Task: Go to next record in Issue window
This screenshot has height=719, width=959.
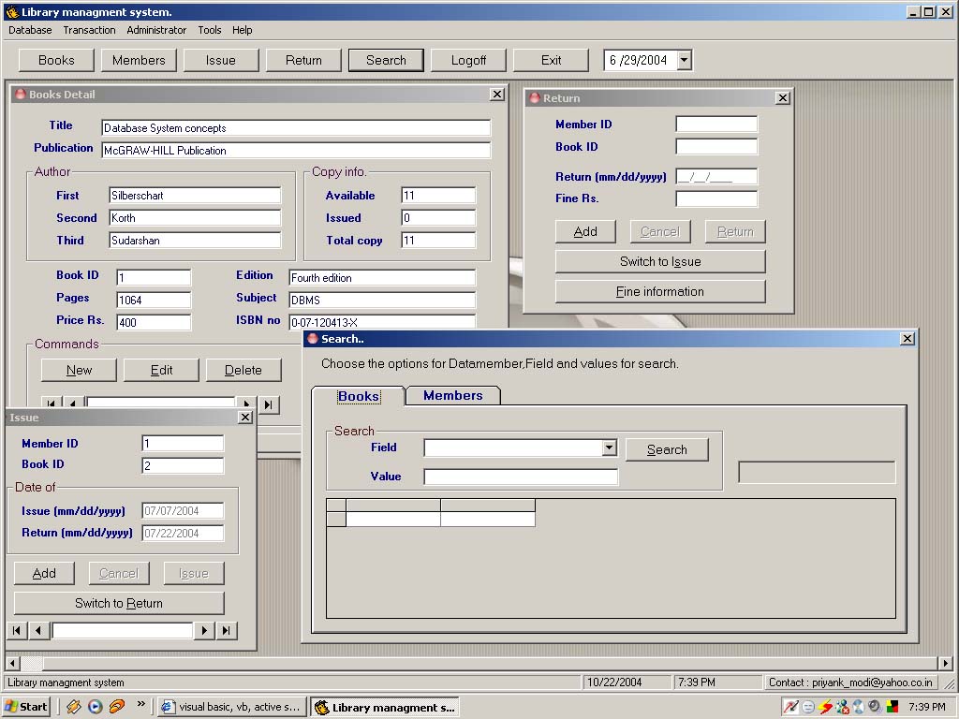Action: (204, 630)
